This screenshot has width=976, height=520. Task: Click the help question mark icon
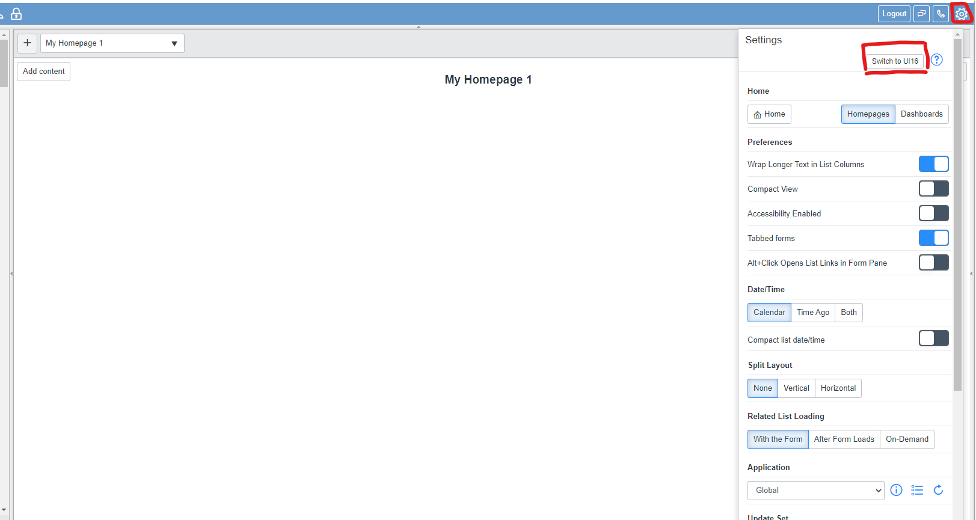(937, 60)
